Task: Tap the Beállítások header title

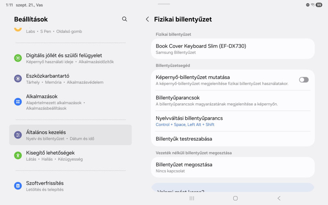Action: 31,19
